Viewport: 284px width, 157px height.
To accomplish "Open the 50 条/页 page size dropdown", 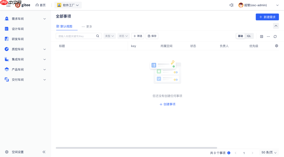I will pos(268,152).
